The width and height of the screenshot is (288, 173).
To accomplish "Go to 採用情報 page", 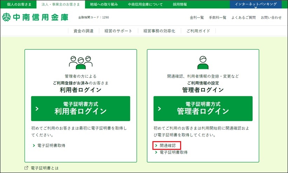I will pos(180,4).
